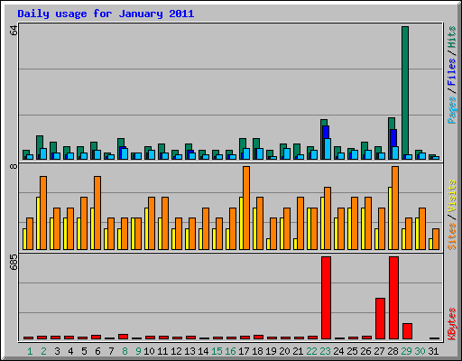Click the orange Visits bar for day 17
This screenshot has height=361, width=462.
(246, 208)
